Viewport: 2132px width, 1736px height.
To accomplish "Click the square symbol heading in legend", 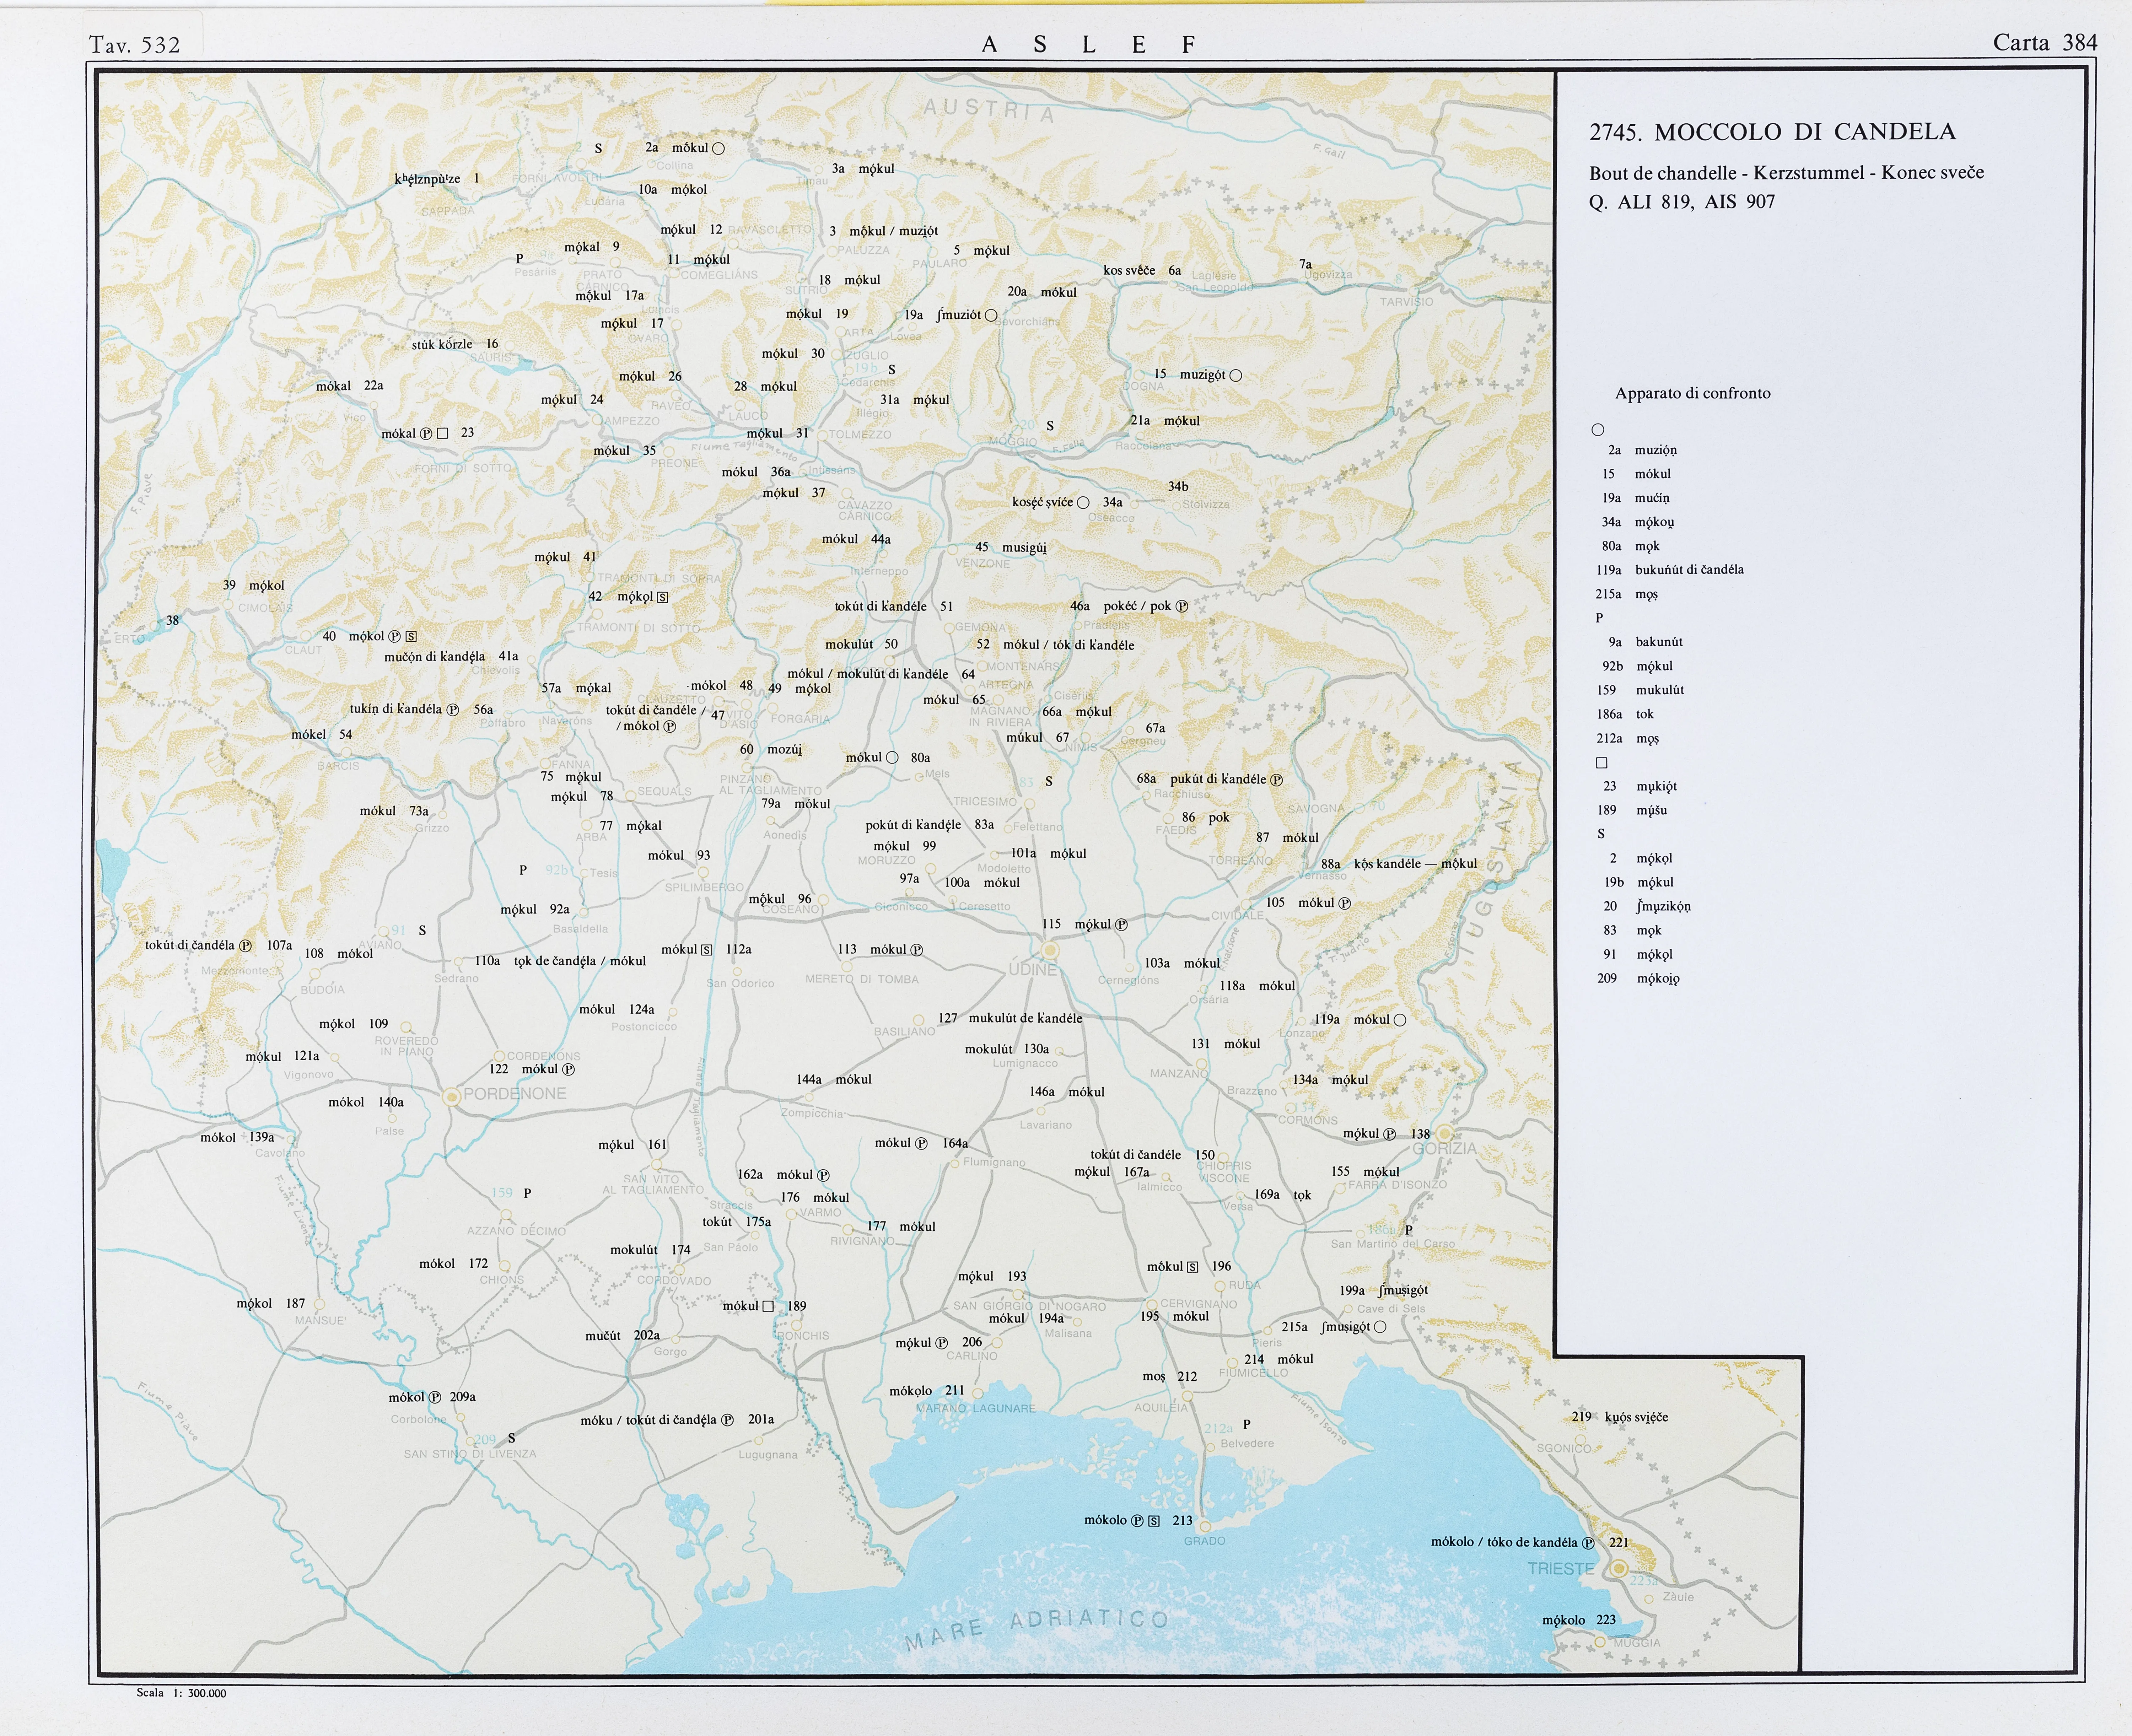I will pos(1601,763).
